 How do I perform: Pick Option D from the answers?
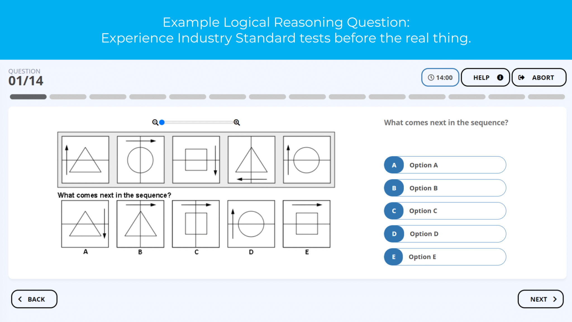point(445,234)
